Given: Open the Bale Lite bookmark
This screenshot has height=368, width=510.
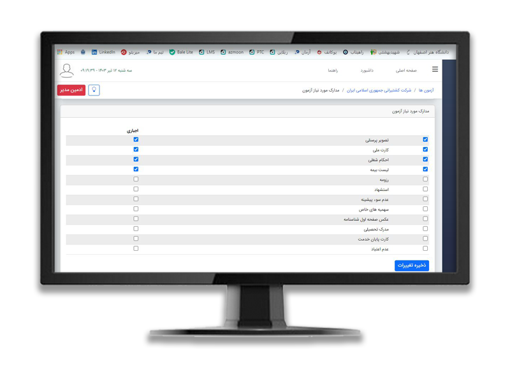Looking at the screenshot, I should tap(181, 52).
